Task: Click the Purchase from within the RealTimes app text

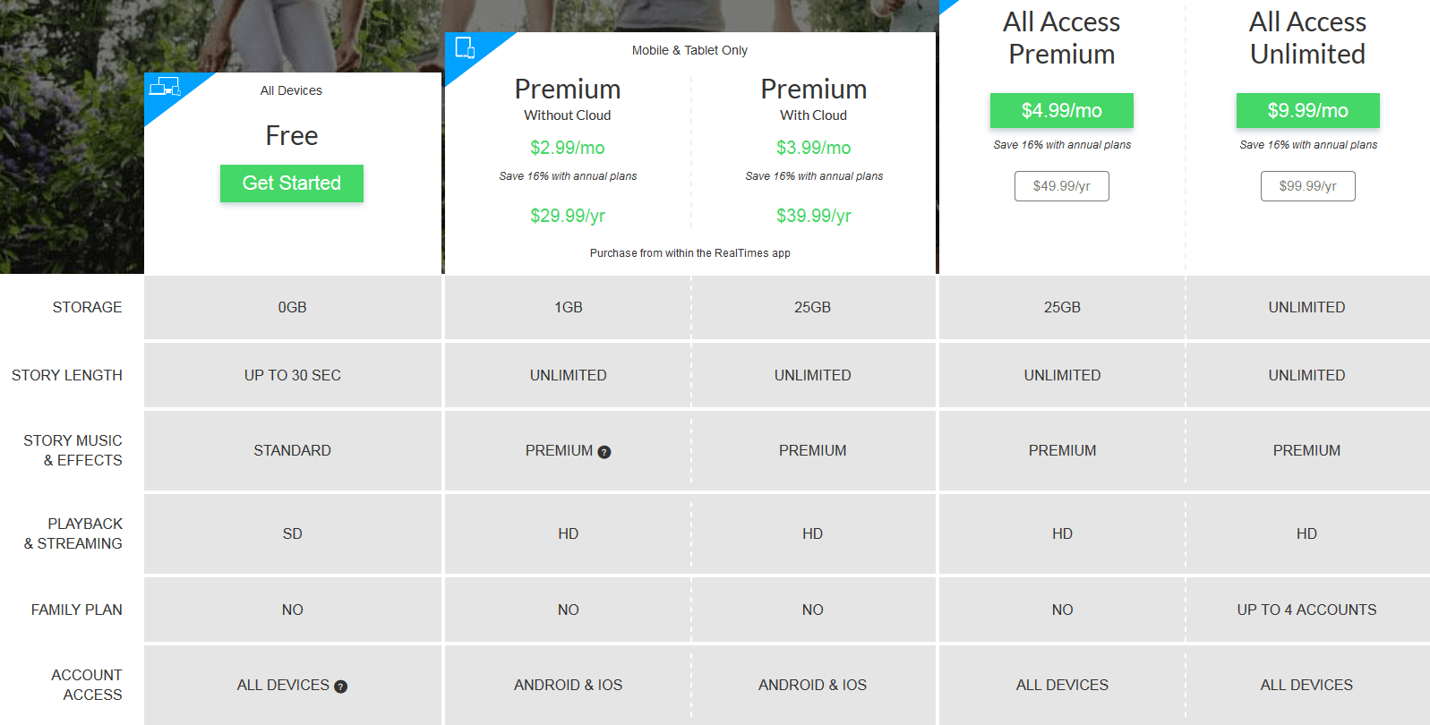Action: [x=690, y=253]
